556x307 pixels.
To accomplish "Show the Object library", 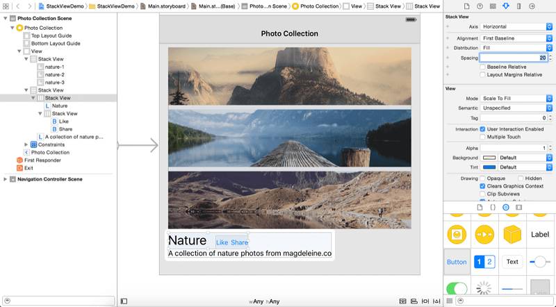I will pyautogui.click(x=506, y=208).
